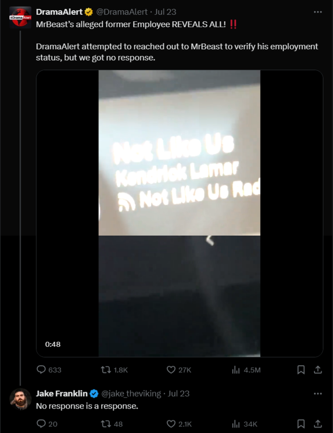The width and height of the screenshot is (333, 433).
Task: Open the @DramaAlert handle link
Action: [x=121, y=12]
